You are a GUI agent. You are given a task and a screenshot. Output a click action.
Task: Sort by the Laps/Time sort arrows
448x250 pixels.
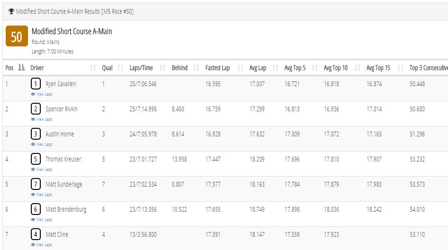point(163,68)
